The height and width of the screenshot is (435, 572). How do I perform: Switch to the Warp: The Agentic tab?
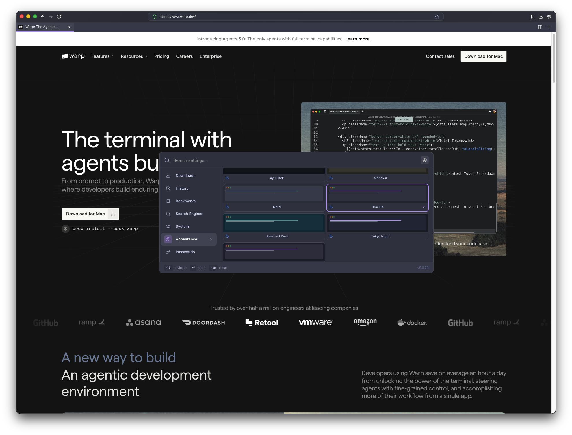[x=42, y=27]
